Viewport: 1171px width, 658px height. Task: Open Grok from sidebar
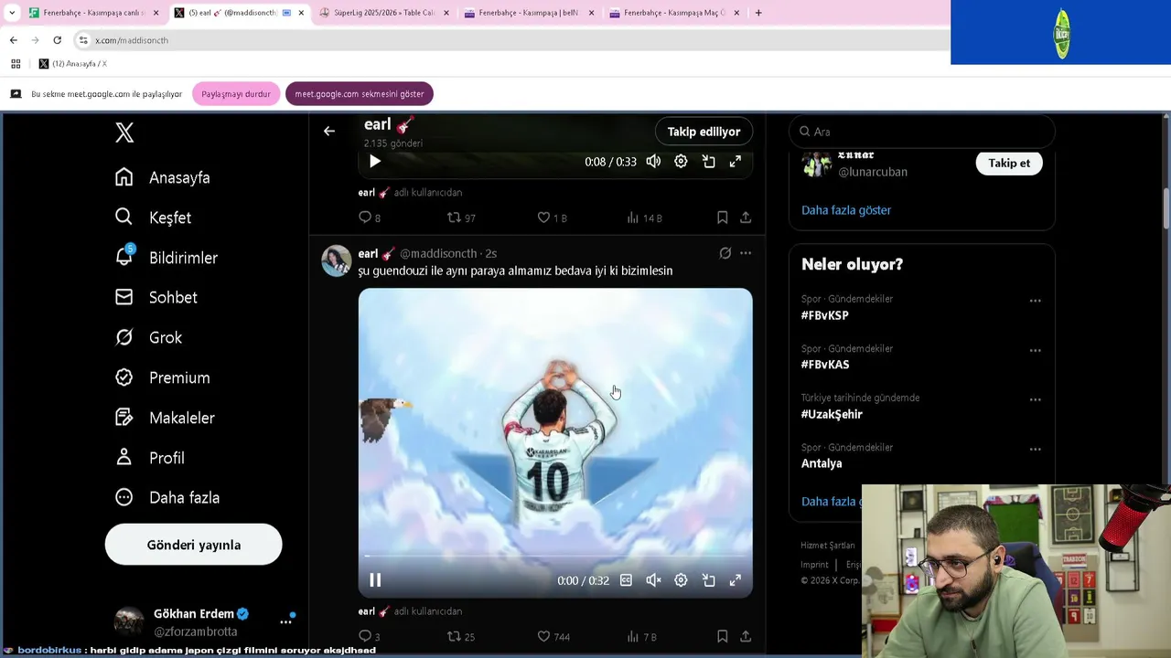[148, 337]
